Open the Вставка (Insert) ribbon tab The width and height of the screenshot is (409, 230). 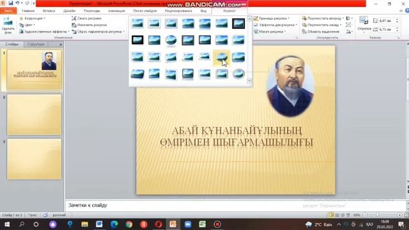coord(49,11)
